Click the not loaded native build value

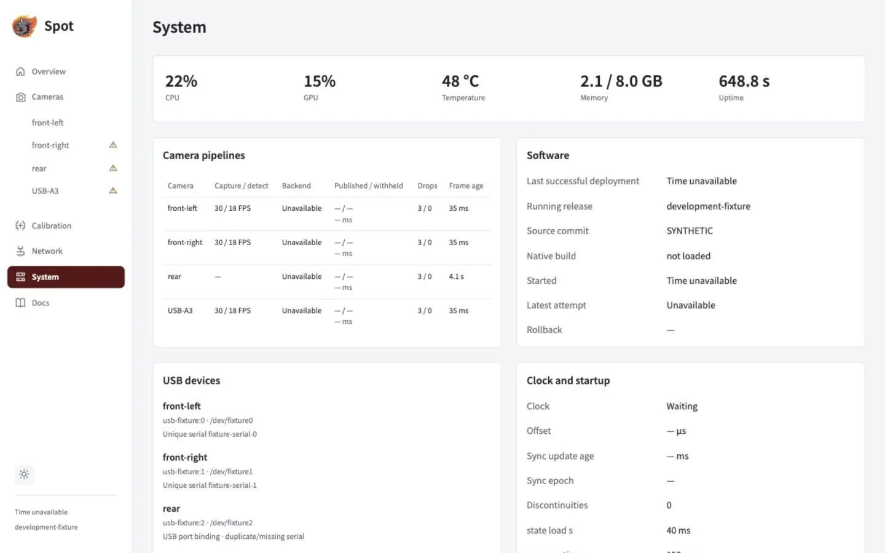point(688,256)
